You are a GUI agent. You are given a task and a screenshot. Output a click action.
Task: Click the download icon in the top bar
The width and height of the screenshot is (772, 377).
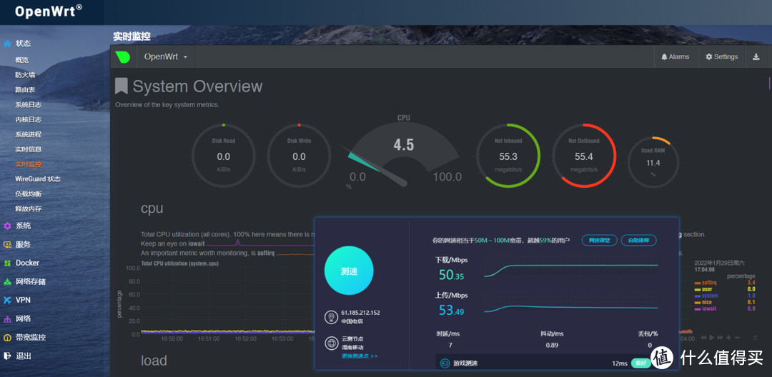tap(756, 57)
